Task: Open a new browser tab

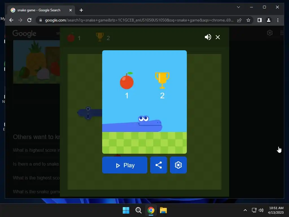Action: point(81,10)
